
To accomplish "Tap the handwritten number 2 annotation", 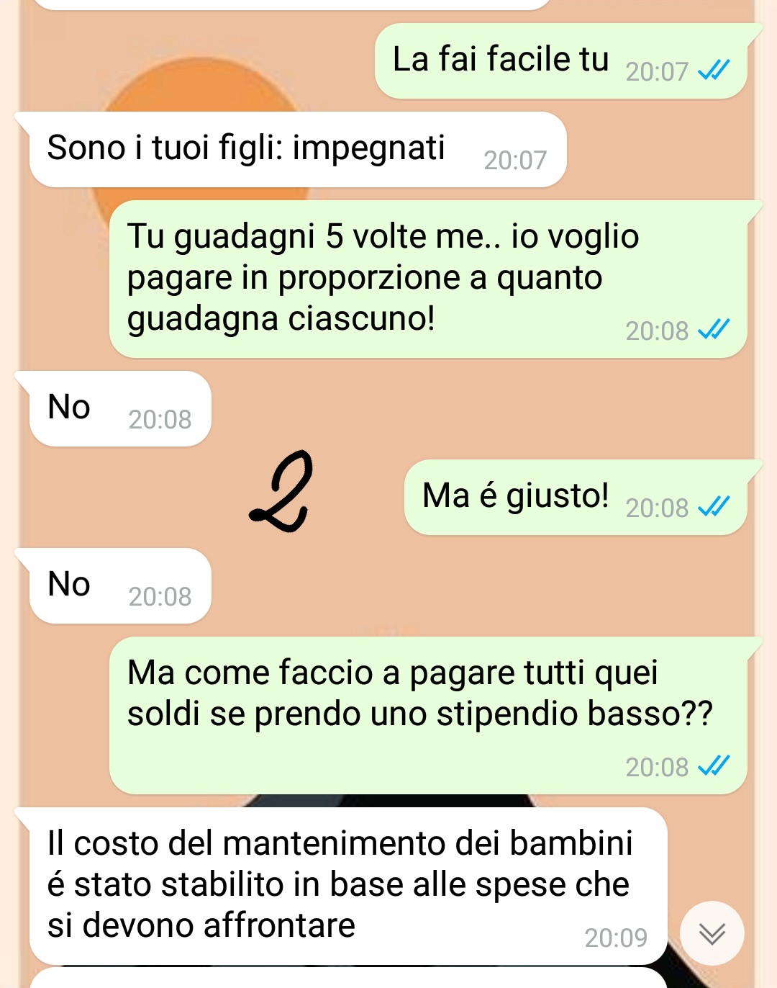I will coord(281,491).
